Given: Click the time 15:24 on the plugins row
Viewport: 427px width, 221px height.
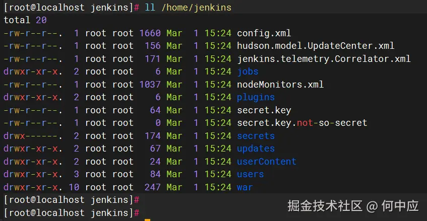Looking at the screenshot, I should [218, 98].
